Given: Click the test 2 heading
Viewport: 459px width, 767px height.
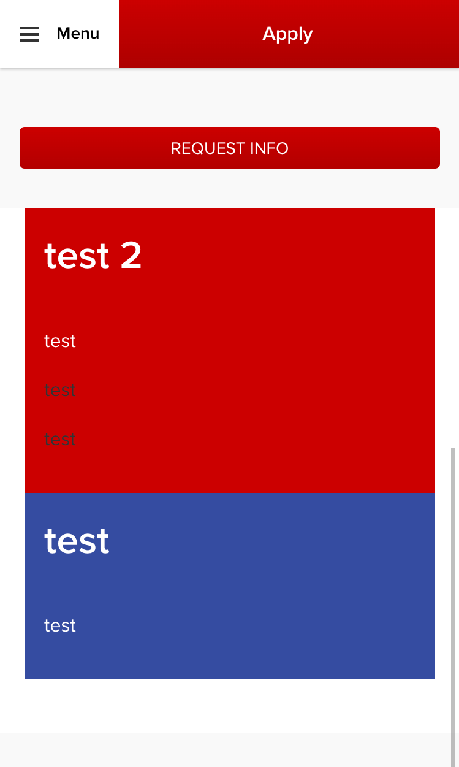Looking at the screenshot, I should click(x=92, y=256).
